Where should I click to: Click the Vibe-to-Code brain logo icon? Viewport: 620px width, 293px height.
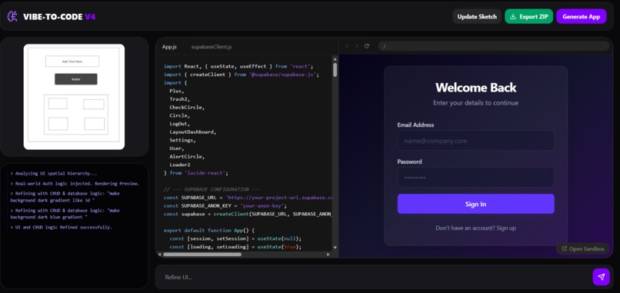(x=12, y=17)
